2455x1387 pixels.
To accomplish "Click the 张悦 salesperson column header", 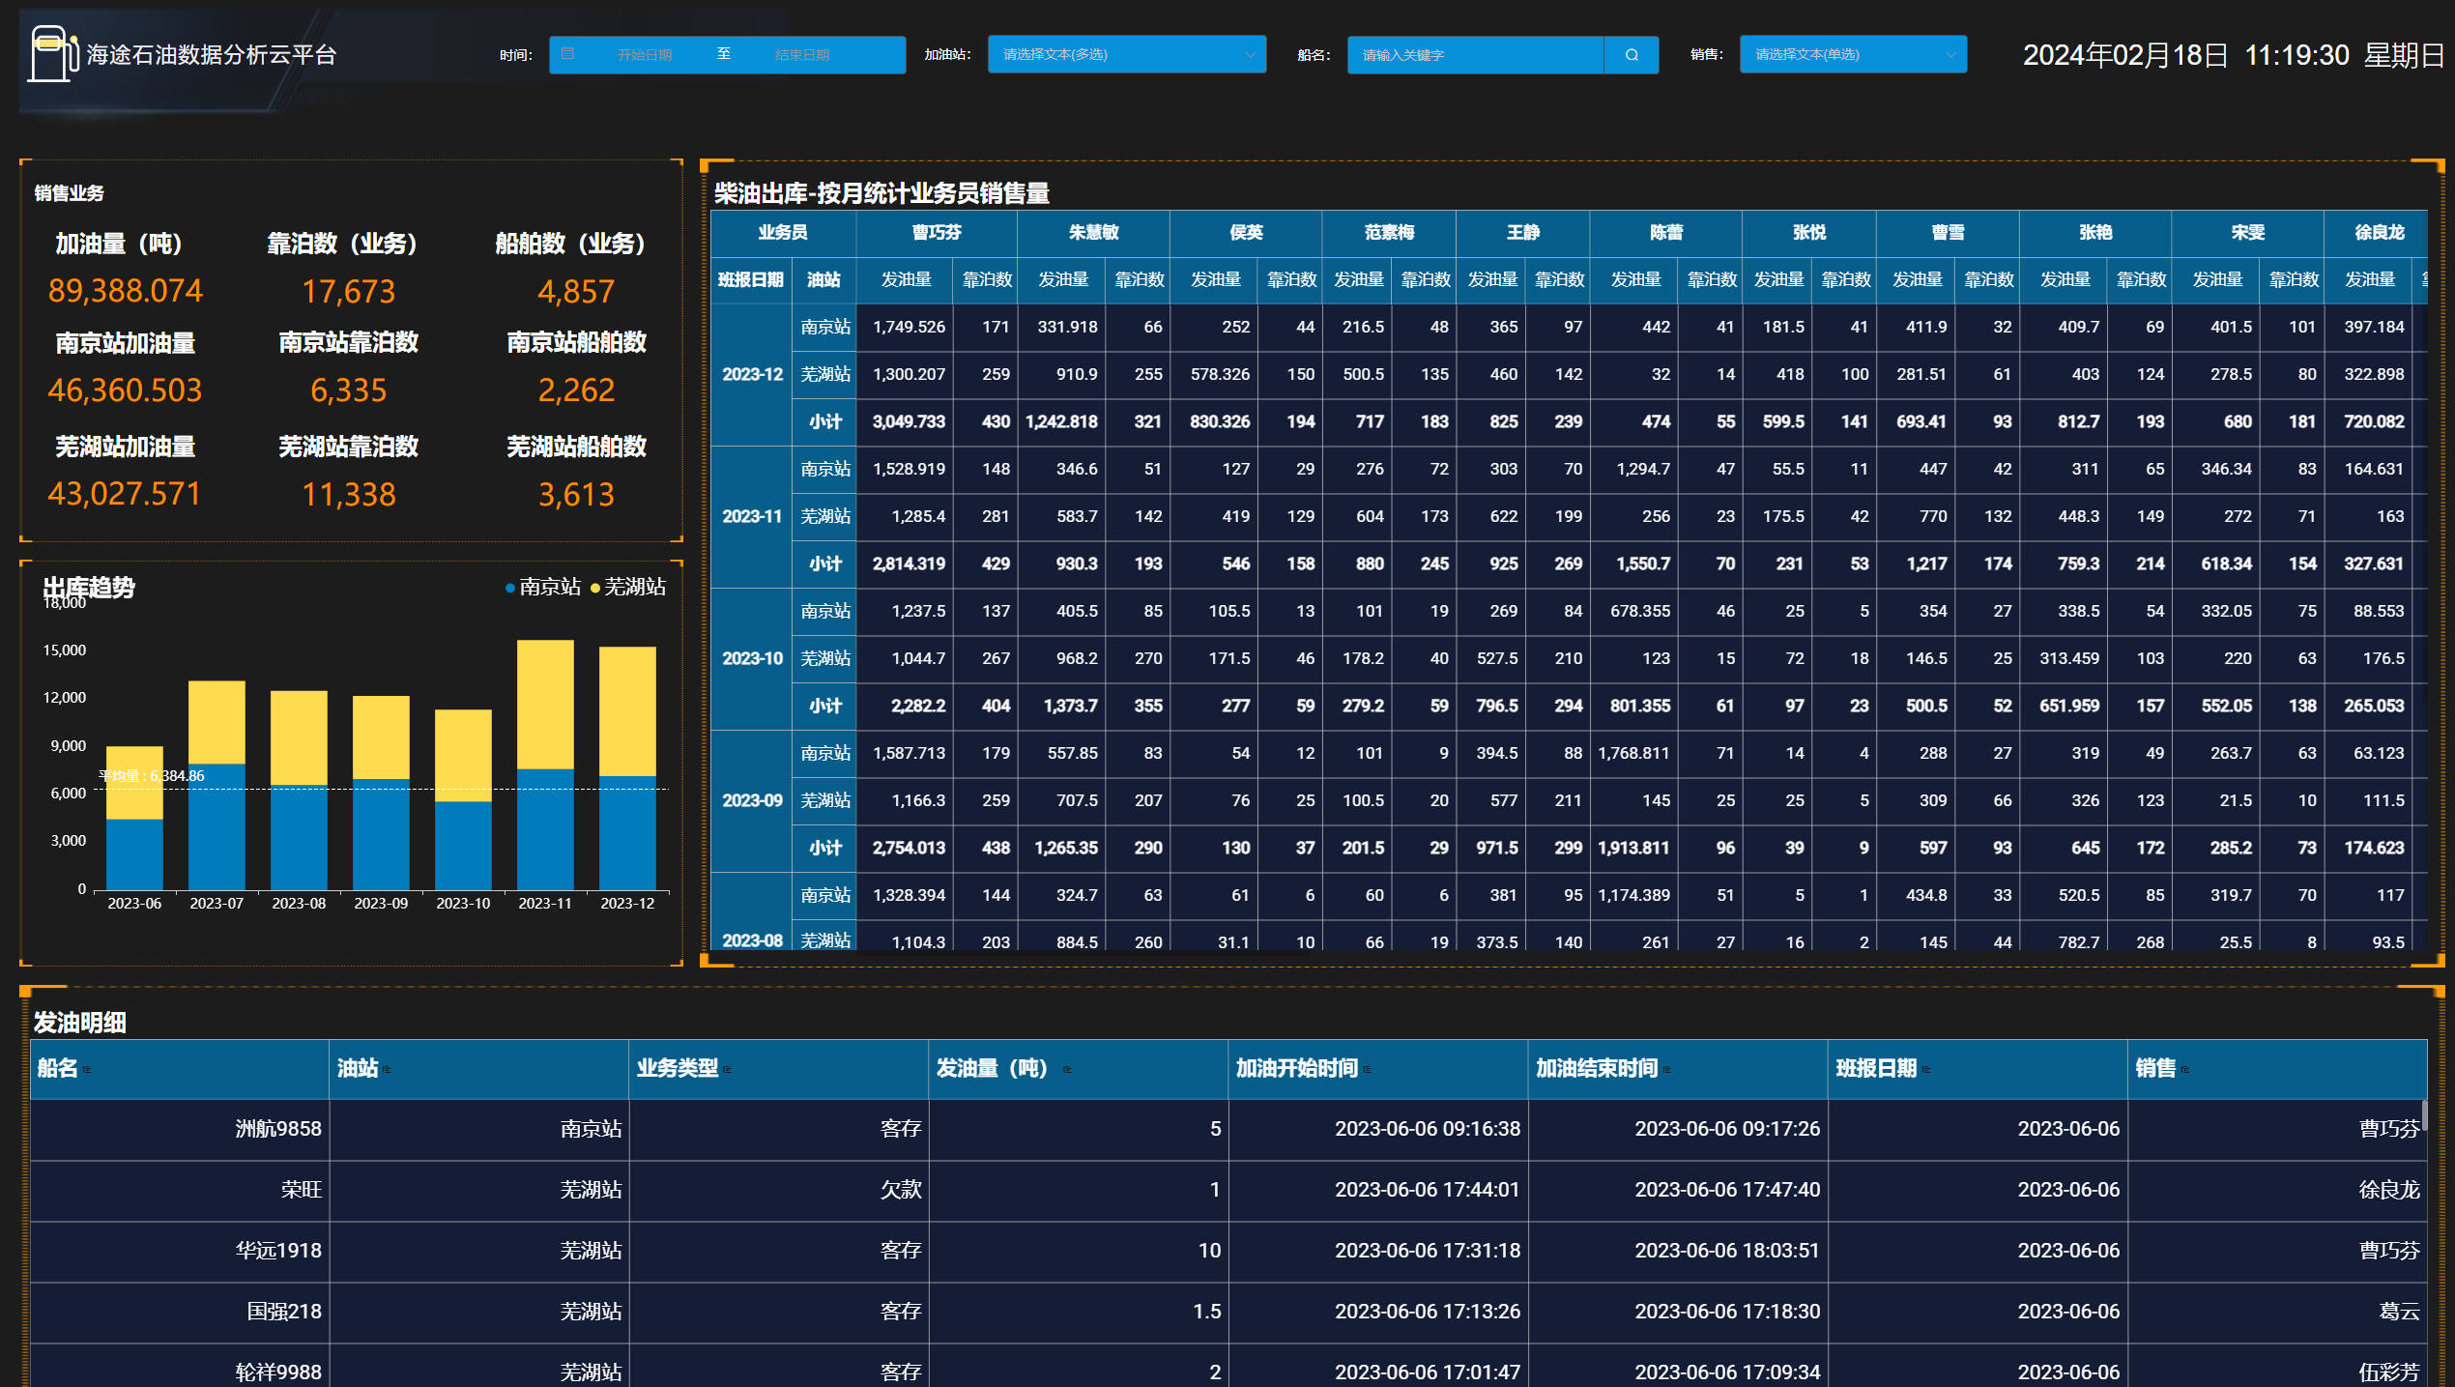I will [1809, 233].
